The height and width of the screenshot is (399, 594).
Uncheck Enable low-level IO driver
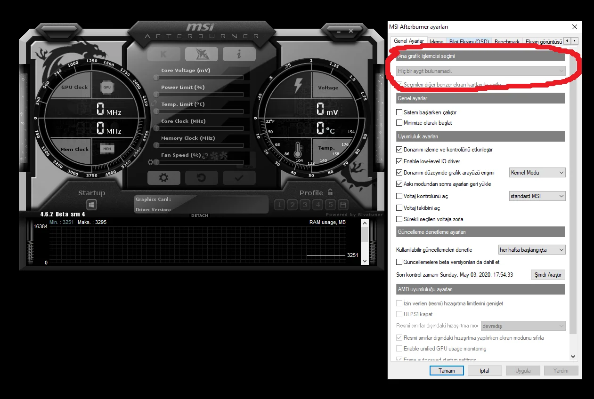click(x=399, y=161)
